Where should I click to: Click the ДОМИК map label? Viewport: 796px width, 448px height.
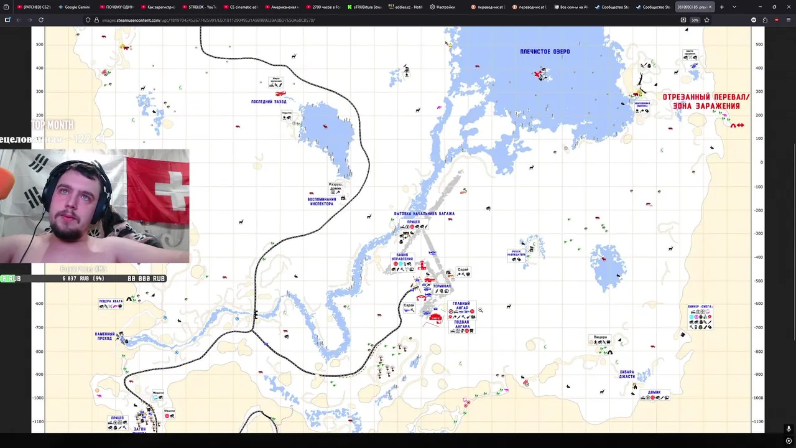point(654,393)
